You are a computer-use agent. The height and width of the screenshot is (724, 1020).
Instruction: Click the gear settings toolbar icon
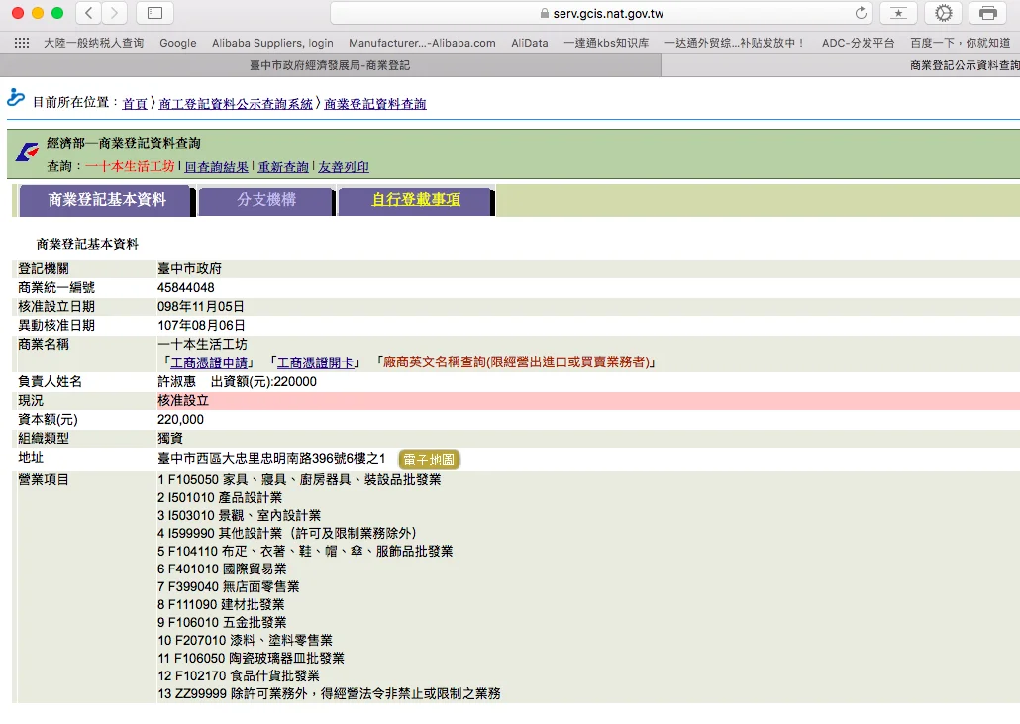[x=944, y=13]
